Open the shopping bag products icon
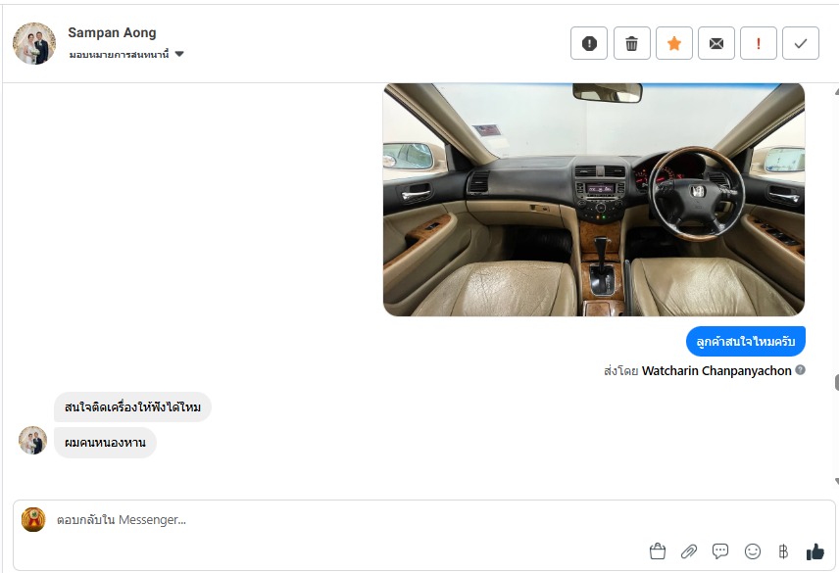This screenshot has width=839, height=573. 657,551
